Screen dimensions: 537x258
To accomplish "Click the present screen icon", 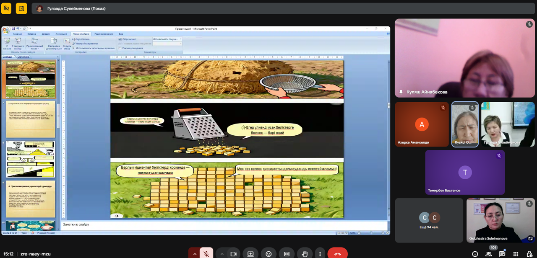I will tap(250, 254).
